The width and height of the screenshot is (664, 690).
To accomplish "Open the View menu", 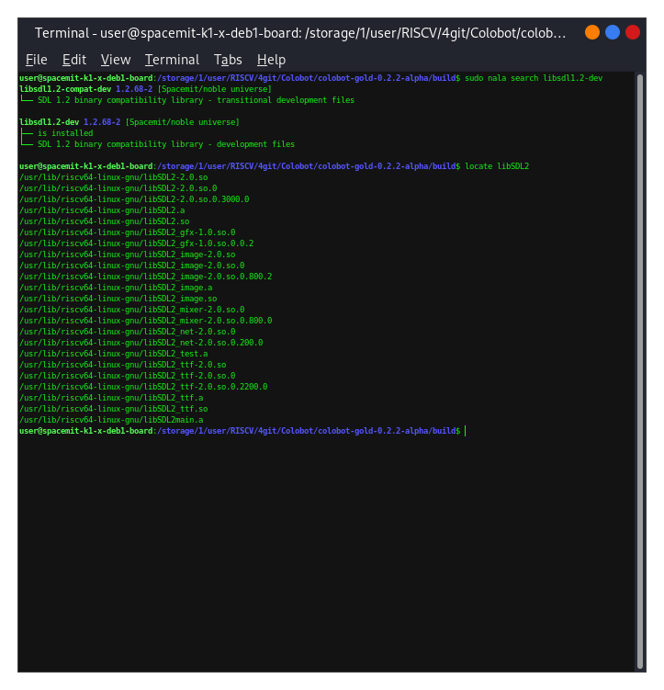I will tap(116, 60).
